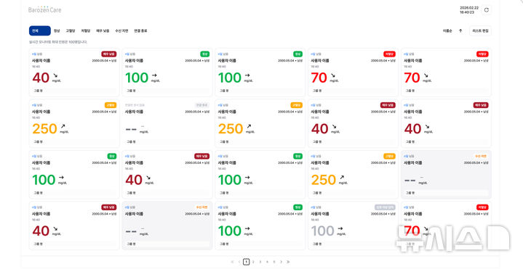Image resolution: width=523 pixels, height=269 pixels.
Task: Go to pagination page 5
Action: point(274,262)
